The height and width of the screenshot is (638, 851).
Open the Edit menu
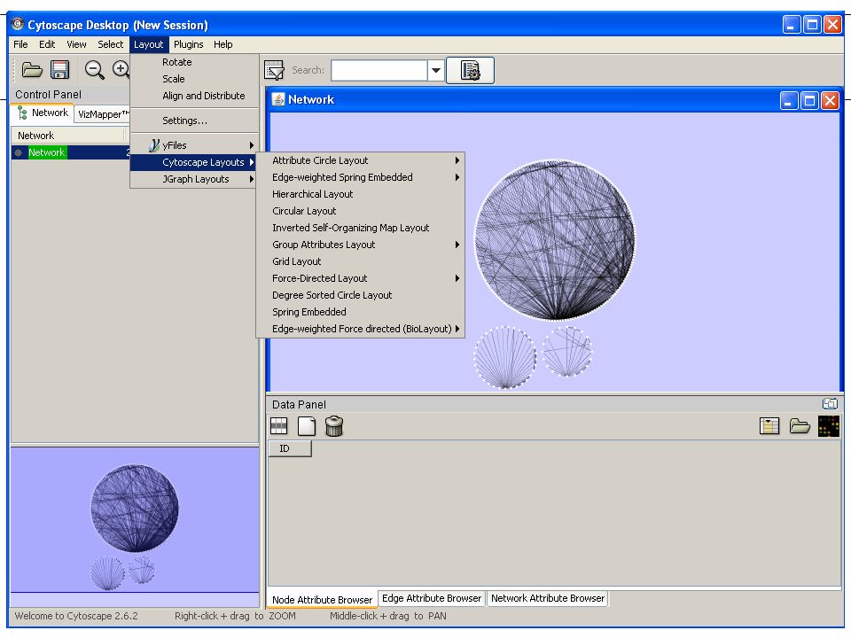click(47, 44)
